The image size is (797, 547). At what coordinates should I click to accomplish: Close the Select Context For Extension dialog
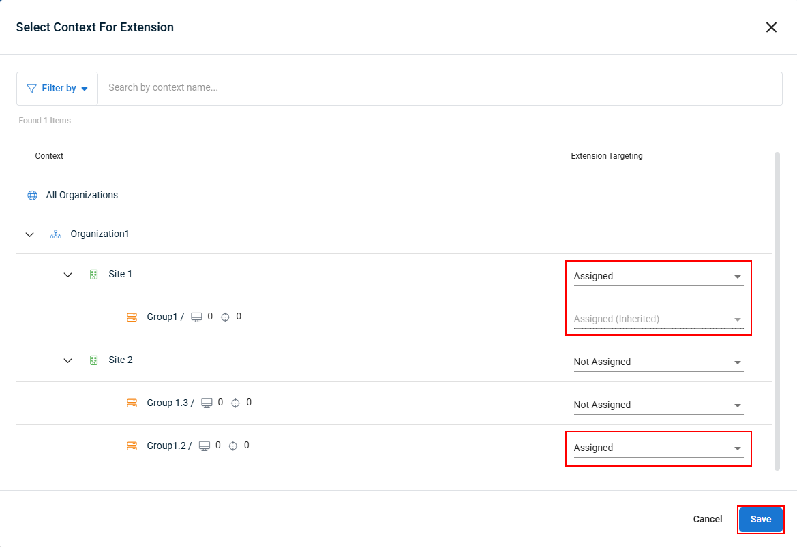point(771,27)
